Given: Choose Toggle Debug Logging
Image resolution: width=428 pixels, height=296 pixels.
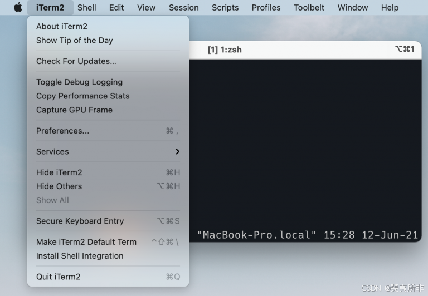Looking at the screenshot, I should coord(108,82).
